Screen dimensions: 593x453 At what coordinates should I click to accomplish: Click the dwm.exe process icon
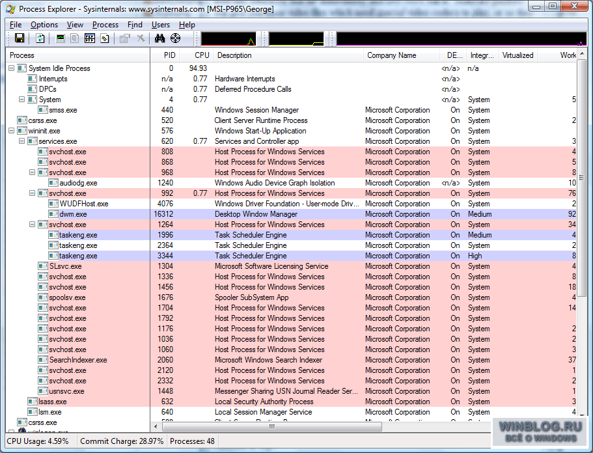click(53, 214)
